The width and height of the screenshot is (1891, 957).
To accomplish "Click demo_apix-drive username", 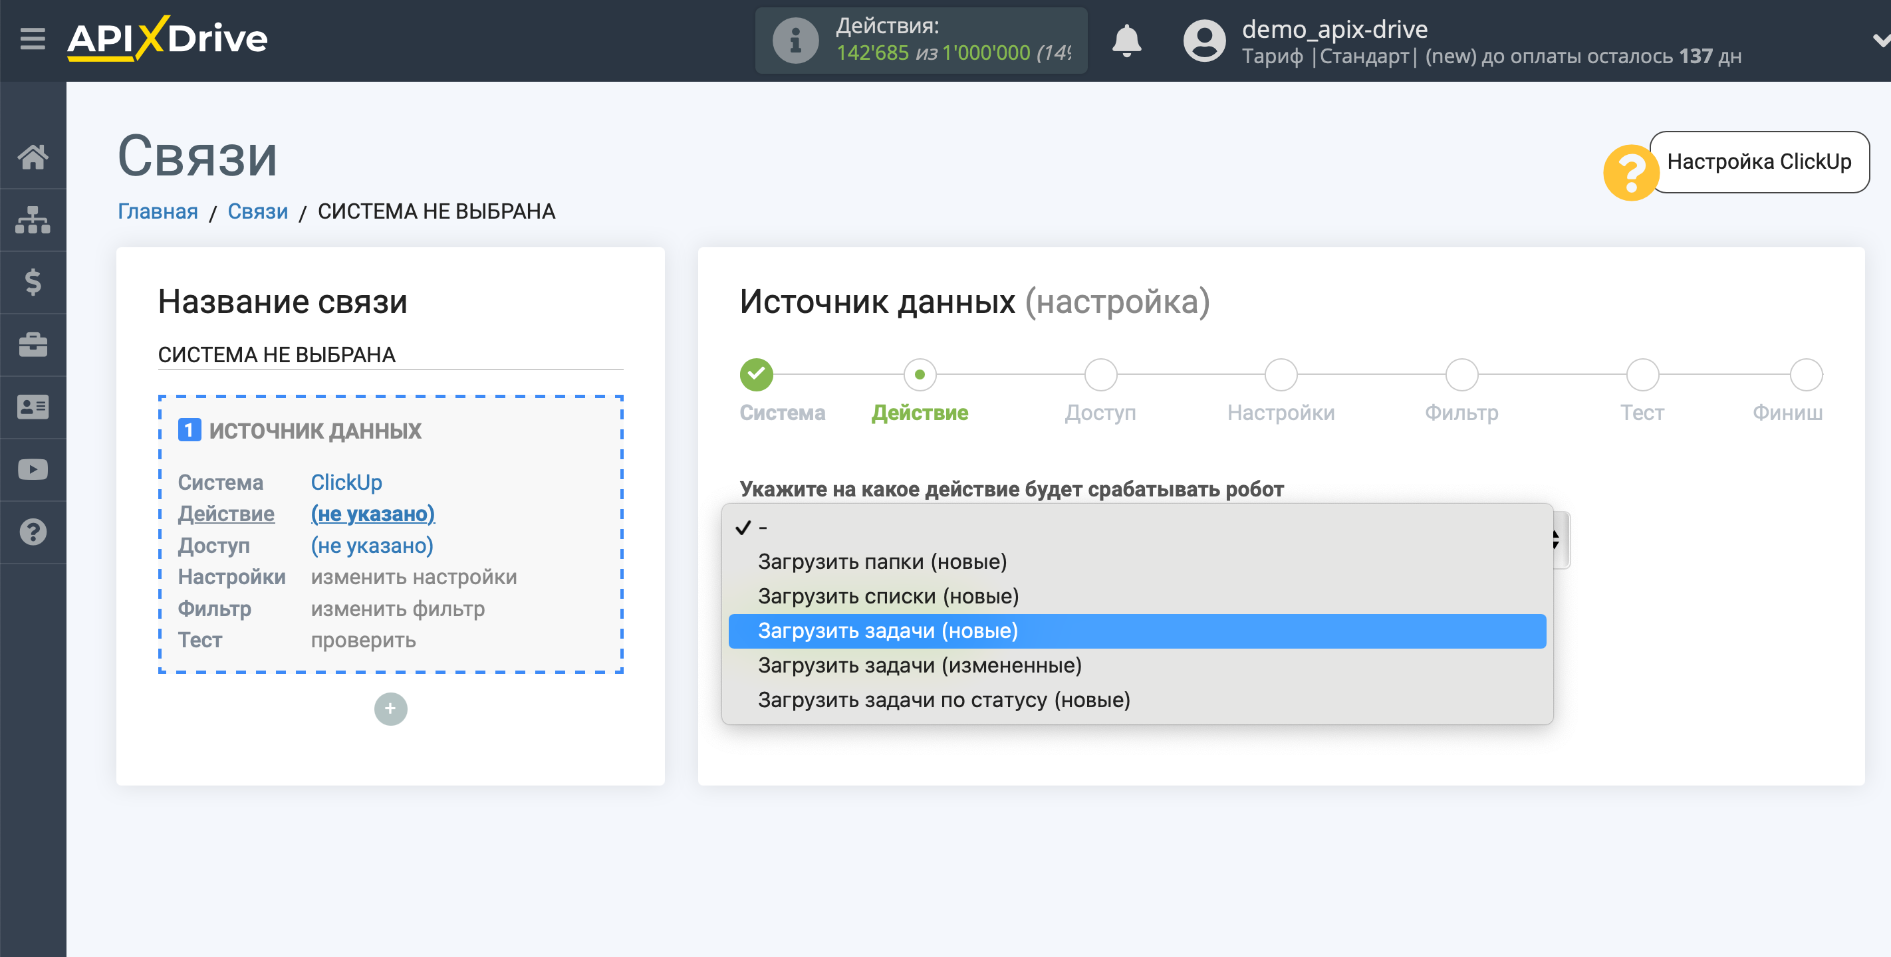I will 1334,29.
